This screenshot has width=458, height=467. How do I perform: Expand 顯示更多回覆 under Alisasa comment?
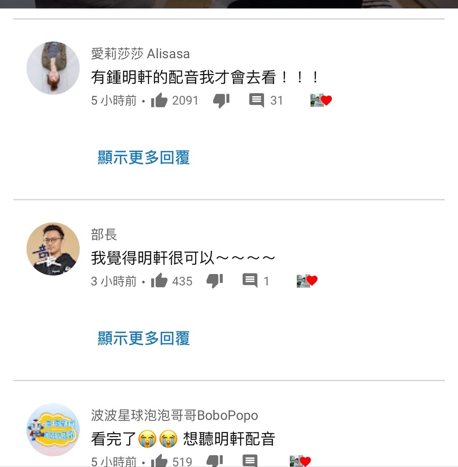tap(144, 158)
